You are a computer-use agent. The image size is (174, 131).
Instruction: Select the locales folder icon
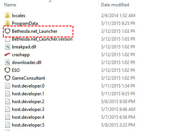coord(7,15)
